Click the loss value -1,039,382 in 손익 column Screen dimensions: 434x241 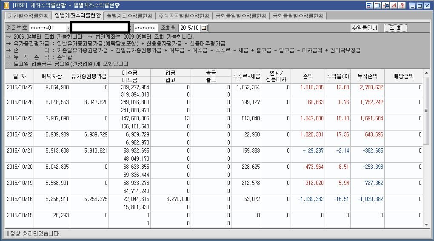pos(311,199)
